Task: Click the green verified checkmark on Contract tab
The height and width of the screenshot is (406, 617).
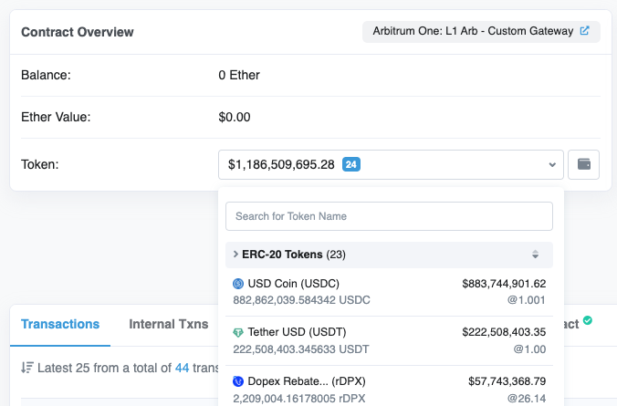Action: tap(588, 320)
